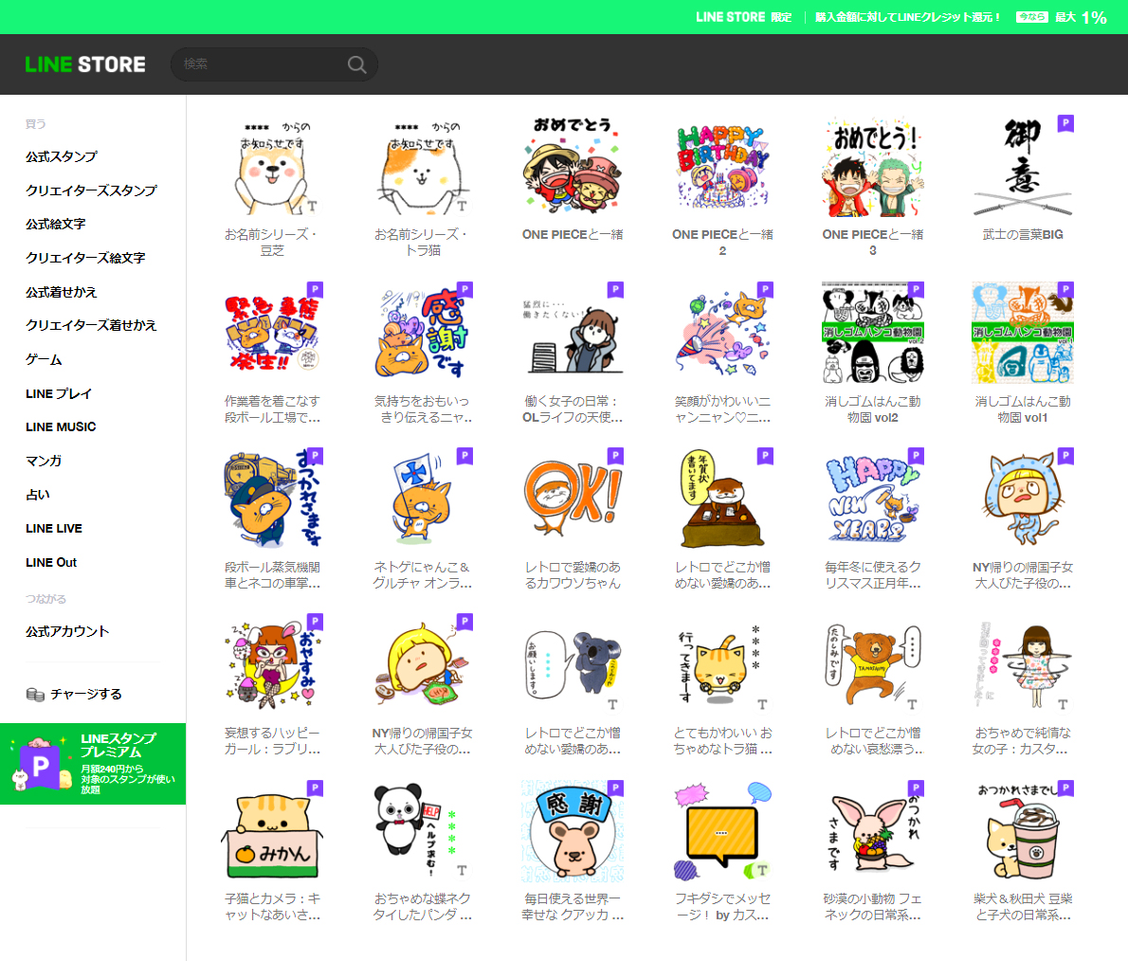Open 占い link in sidebar
The image size is (1128, 961).
point(37,495)
